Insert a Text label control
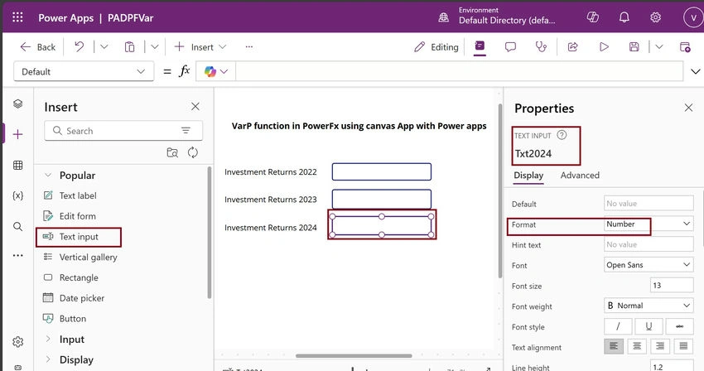 [78, 195]
